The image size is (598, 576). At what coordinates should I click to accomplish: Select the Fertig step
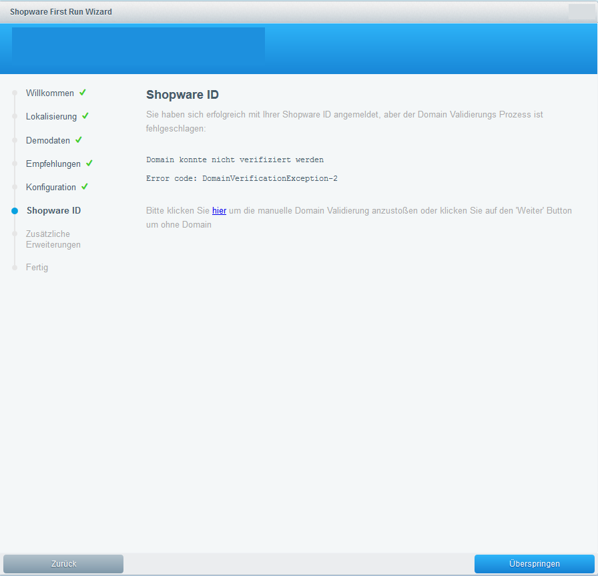(37, 268)
